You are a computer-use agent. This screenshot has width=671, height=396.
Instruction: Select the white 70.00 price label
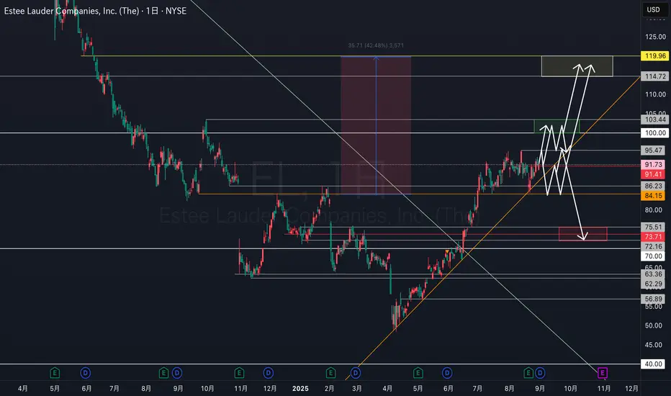coord(653,256)
